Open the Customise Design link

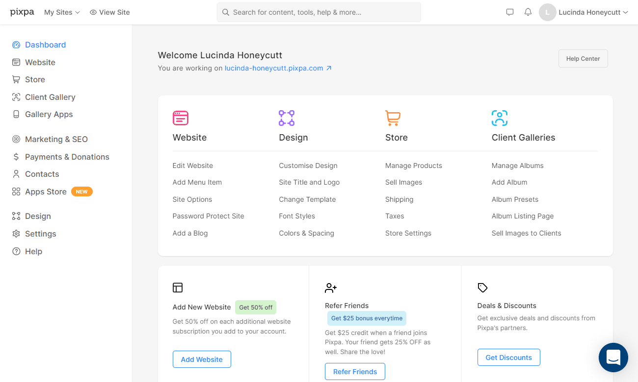coord(308,166)
